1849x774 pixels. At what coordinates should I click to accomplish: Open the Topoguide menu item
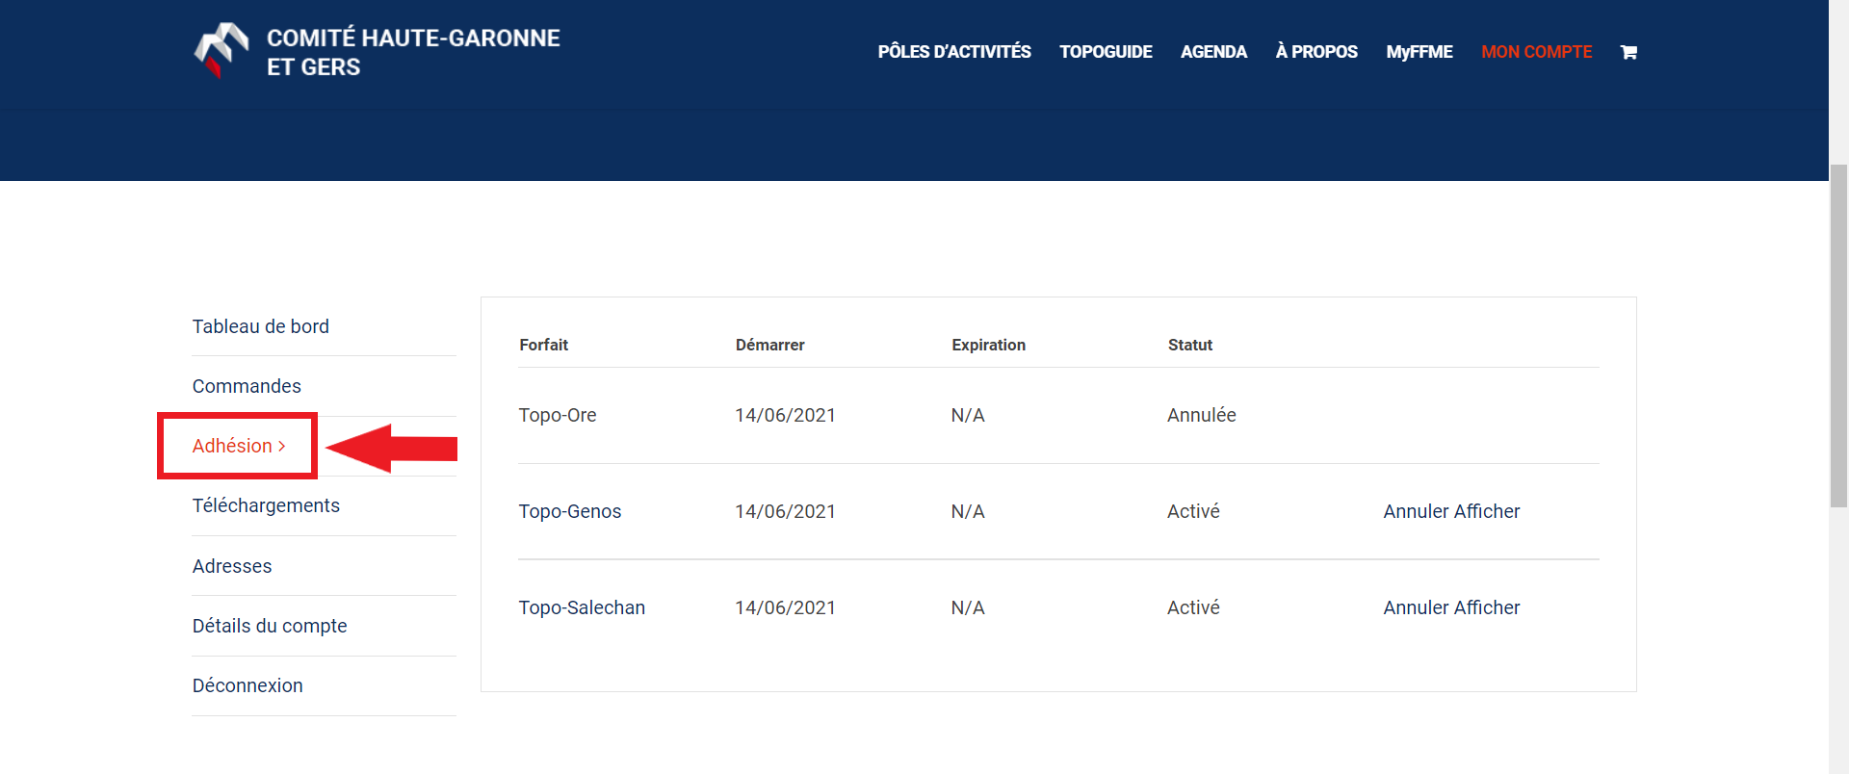1106,52
